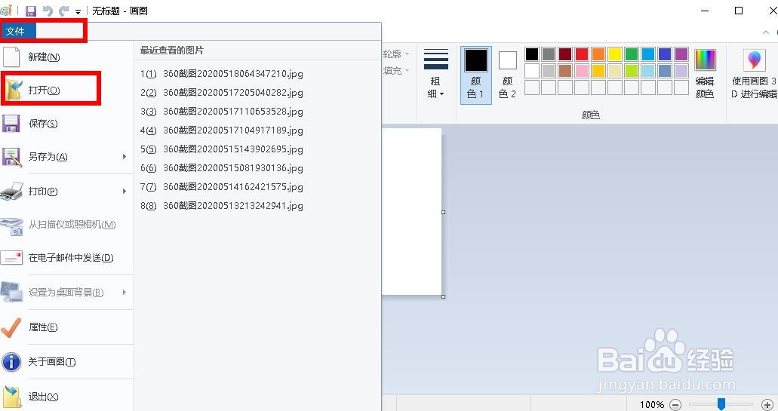
Task: Expand 设置为桌面背景 submenu arrow
Action: pyautogui.click(x=125, y=293)
